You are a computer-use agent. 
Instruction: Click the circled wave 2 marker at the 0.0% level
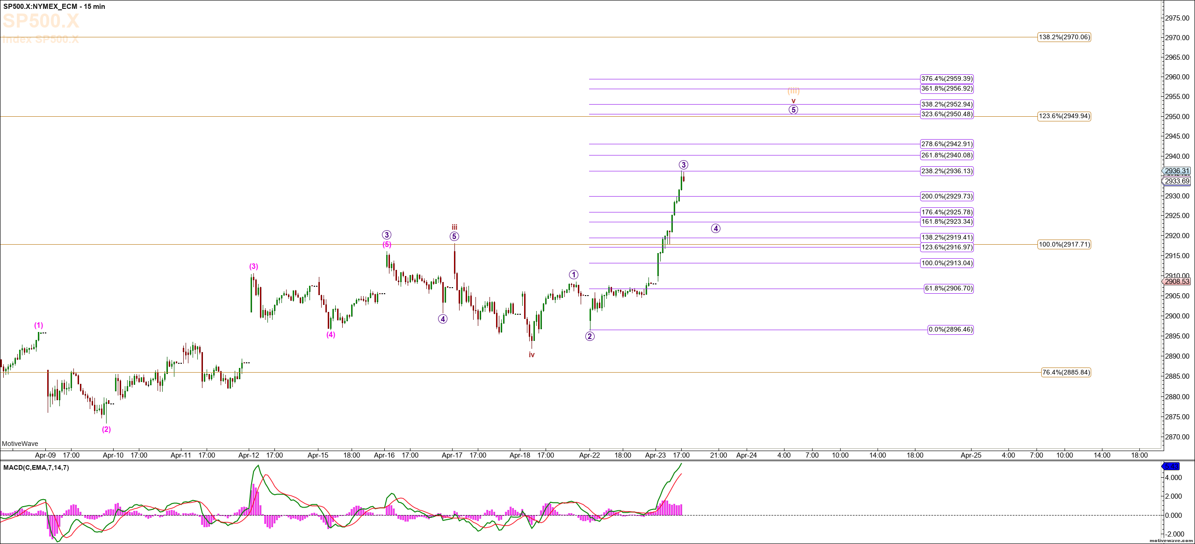pos(590,336)
